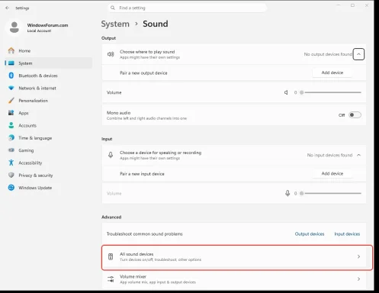Click the input Volume slider
This screenshot has height=293, width=379.
click(x=330, y=193)
